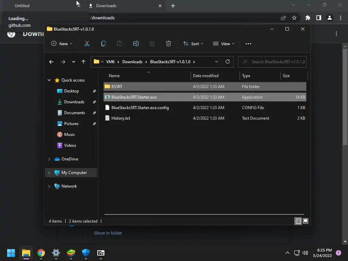Refresh the BlueStacks5RT folder view

coord(227,62)
